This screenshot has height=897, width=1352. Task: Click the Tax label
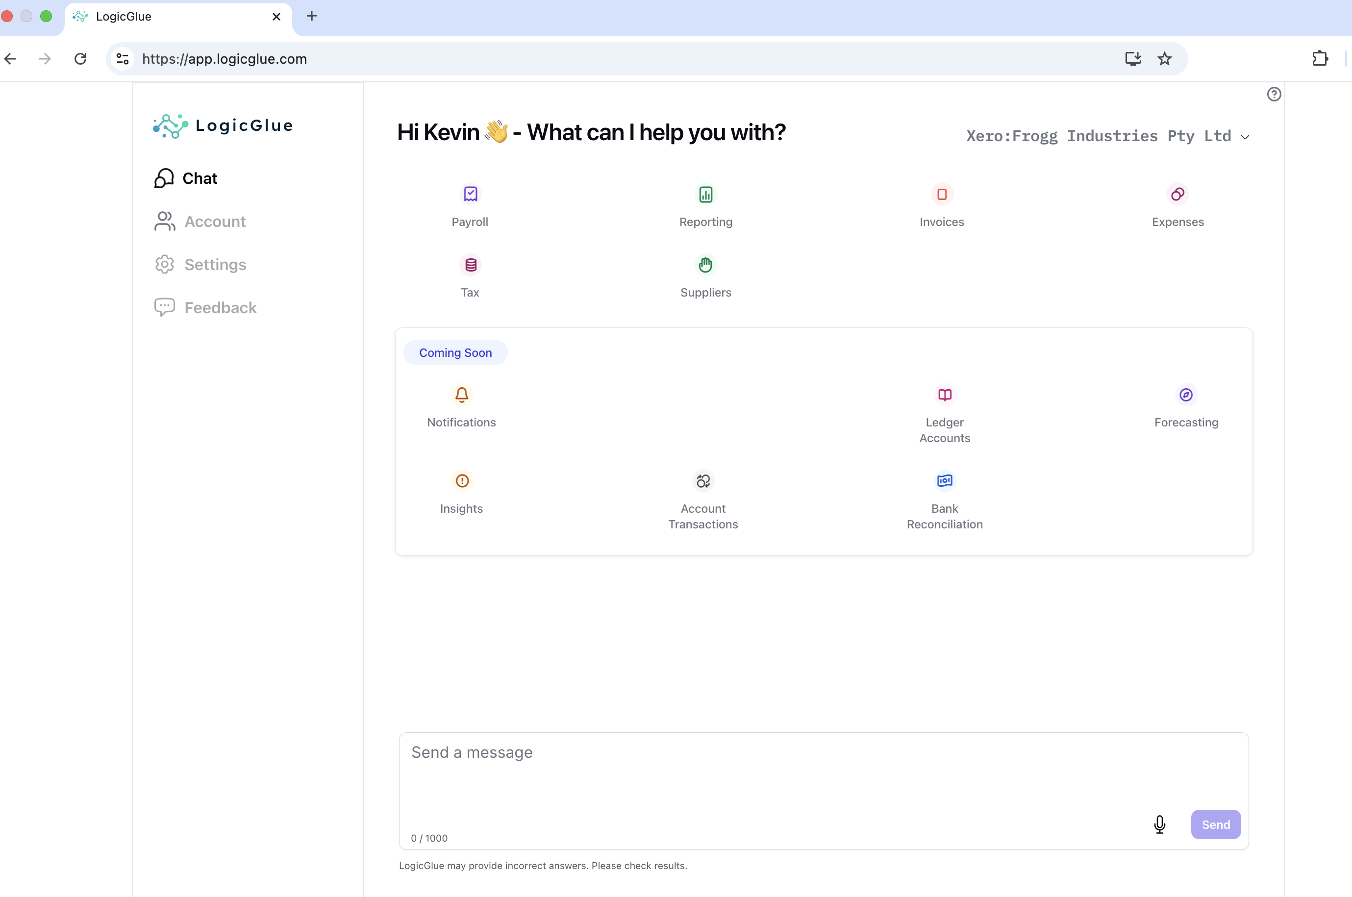[x=470, y=292]
